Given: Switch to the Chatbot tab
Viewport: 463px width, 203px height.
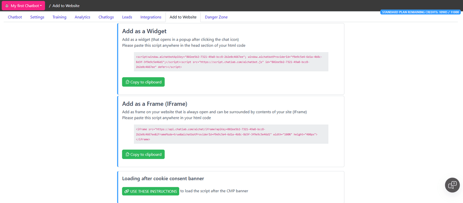Looking at the screenshot, I should (x=15, y=17).
